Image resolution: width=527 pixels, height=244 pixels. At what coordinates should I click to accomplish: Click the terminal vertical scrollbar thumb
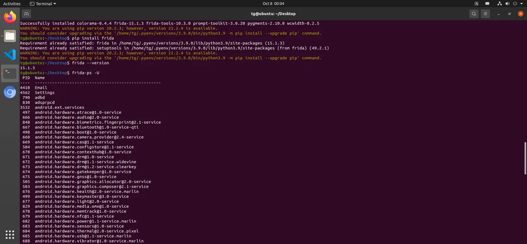pyautogui.click(x=525, y=158)
